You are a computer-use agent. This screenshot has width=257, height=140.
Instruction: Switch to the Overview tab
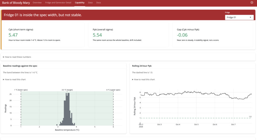[x=37, y=3]
